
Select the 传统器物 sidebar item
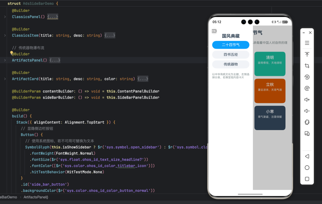pos(231,64)
